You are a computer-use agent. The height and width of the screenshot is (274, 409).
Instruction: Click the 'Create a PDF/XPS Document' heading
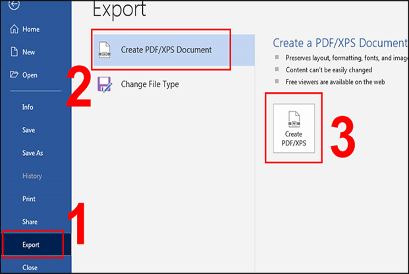pyautogui.click(x=339, y=43)
